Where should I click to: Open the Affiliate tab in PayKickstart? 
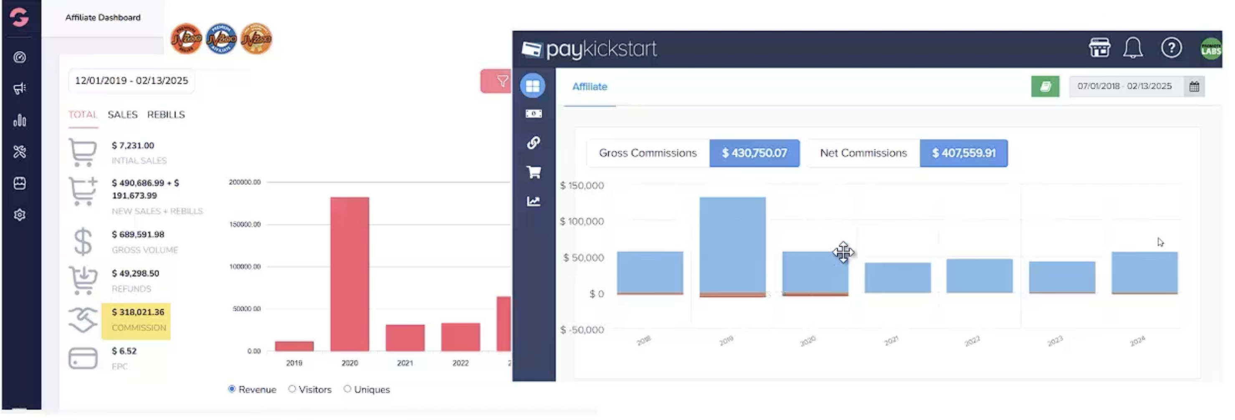tap(590, 87)
